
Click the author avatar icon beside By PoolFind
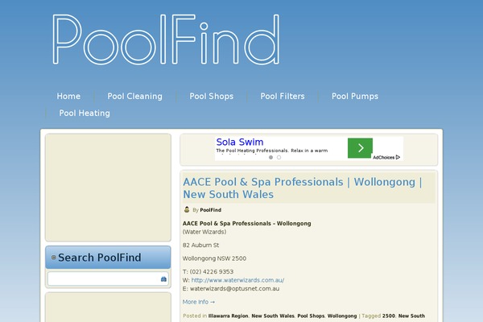(187, 209)
